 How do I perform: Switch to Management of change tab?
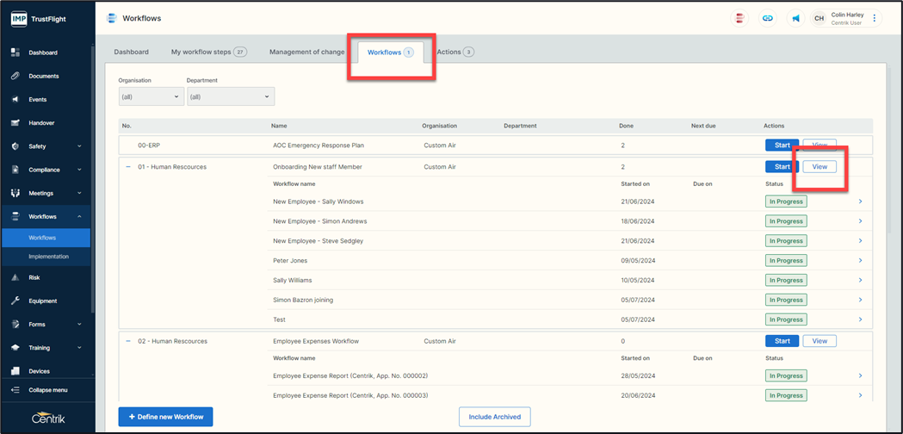306,52
